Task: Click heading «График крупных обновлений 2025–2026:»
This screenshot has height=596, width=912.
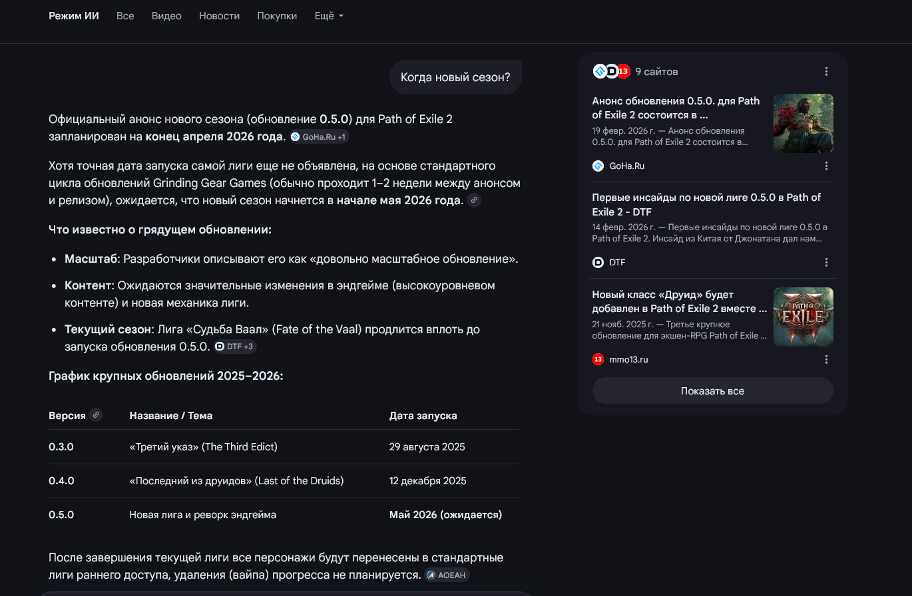Action: pos(166,376)
